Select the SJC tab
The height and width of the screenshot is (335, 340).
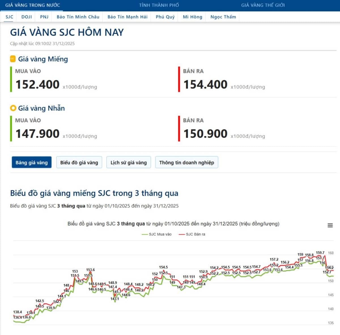(x=9, y=17)
